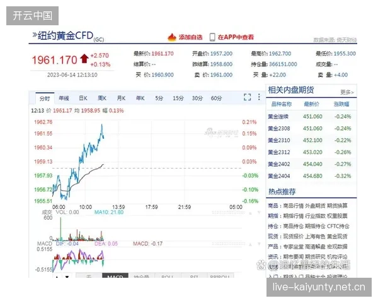
Task: Open the 黄金连续 futures row
Action: (x=311, y=116)
